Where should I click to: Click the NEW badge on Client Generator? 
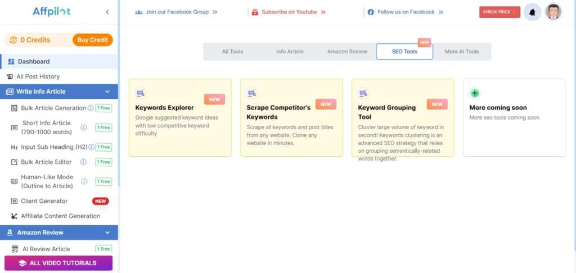(100, 202)
